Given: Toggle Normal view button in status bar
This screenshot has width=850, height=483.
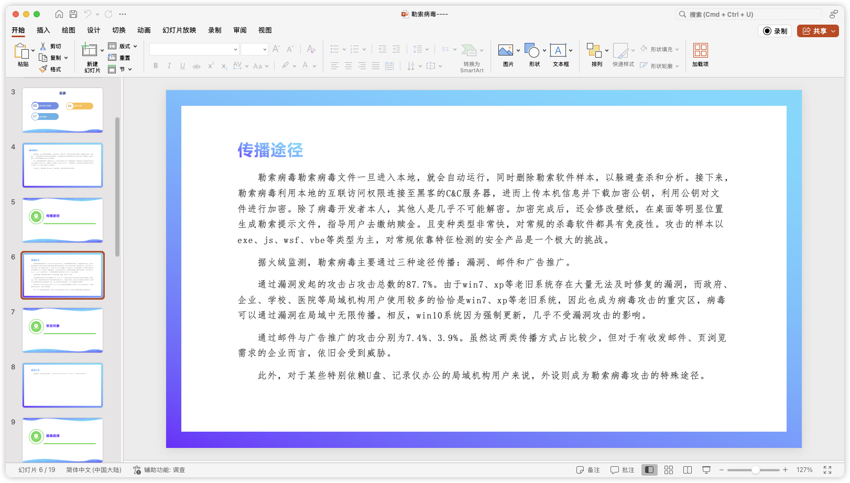Looking at the screenshot, I should coord(649,470).
